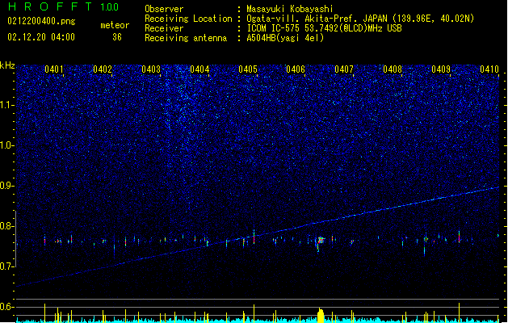The image size is (508, 323).
Task: Click the A504HB(yagi 4el) antenna text
Action: click(285, 38)
